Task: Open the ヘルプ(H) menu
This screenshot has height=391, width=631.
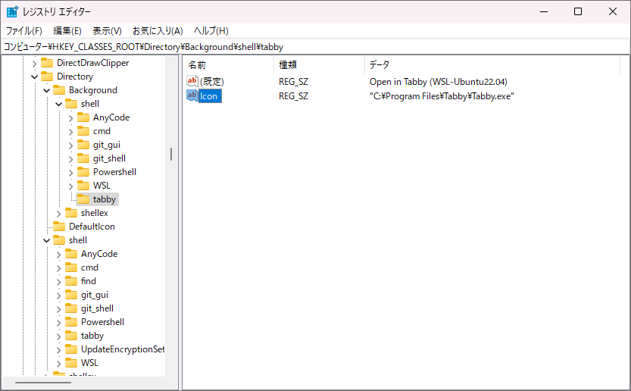Action: [x=211, y=31]
